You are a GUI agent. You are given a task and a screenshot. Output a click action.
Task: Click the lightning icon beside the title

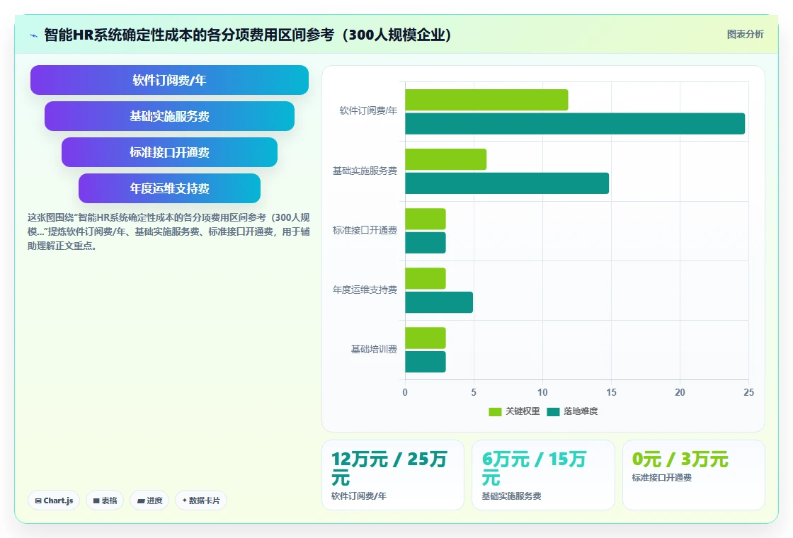[33, 35]
